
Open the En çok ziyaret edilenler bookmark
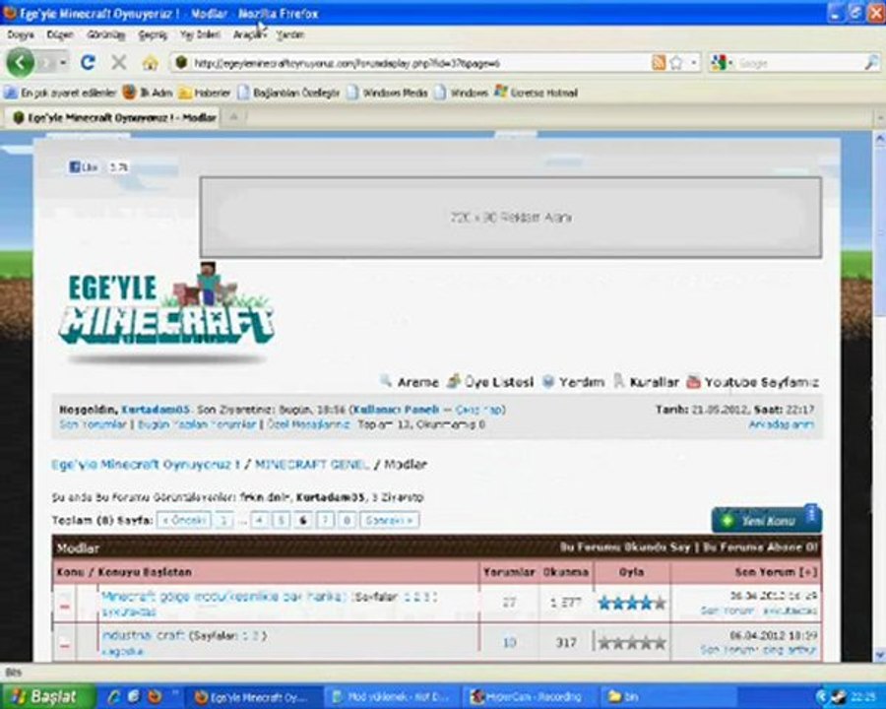click(60, 93)
